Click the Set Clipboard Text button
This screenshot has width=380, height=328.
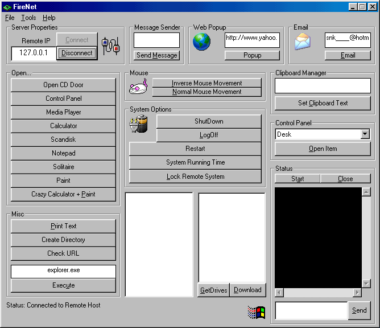pyautogui.click(x=323, y=103)
